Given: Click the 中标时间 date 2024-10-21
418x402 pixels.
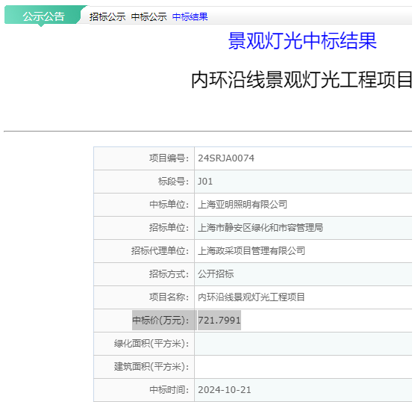Looking at the screenshot, I should [x=225, y=390].
